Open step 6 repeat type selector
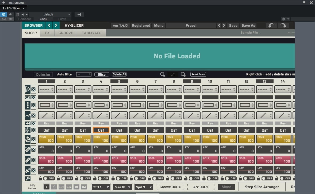315x194 pixels. (x=137, y=105)
